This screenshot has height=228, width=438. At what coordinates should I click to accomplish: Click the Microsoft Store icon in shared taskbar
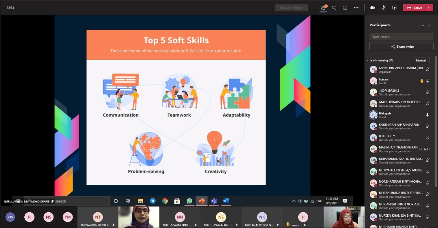[177, 201]
